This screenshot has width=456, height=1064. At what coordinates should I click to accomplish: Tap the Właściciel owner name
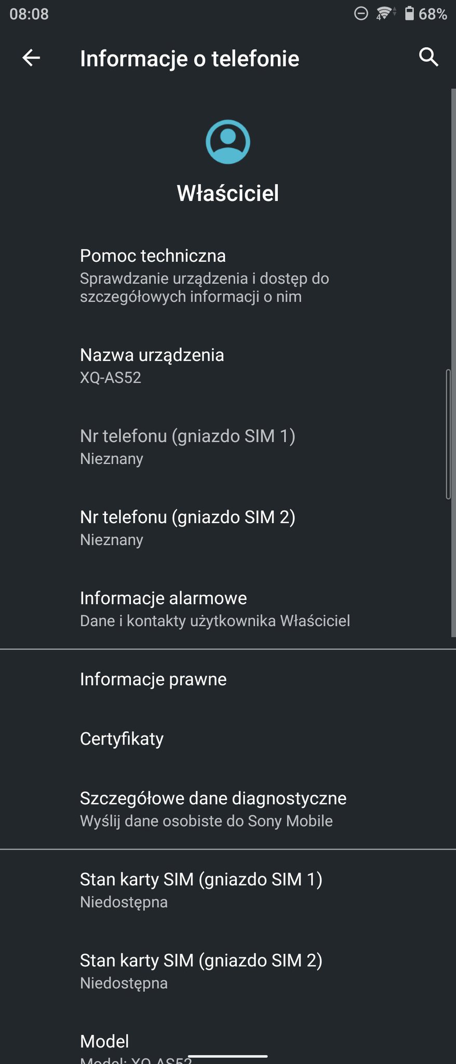click(228, 193)
